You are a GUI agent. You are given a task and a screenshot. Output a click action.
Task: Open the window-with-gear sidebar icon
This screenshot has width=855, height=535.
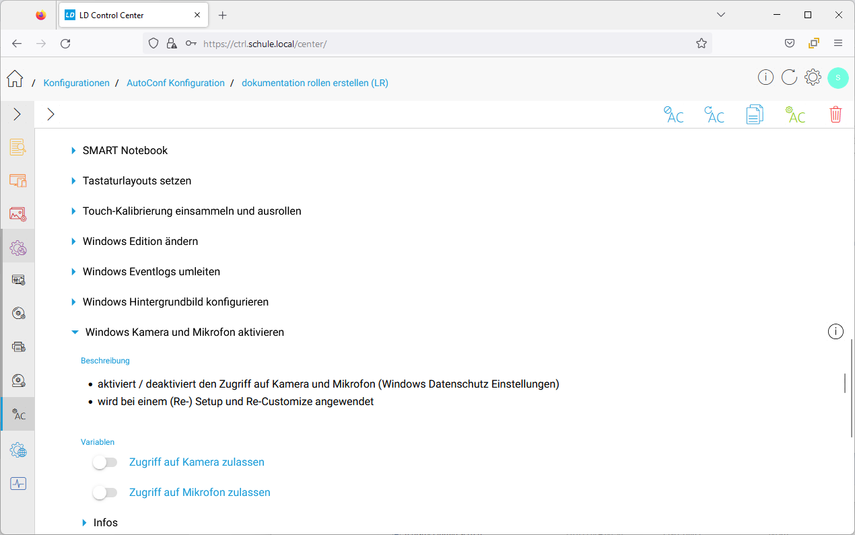tap(18, 280)
